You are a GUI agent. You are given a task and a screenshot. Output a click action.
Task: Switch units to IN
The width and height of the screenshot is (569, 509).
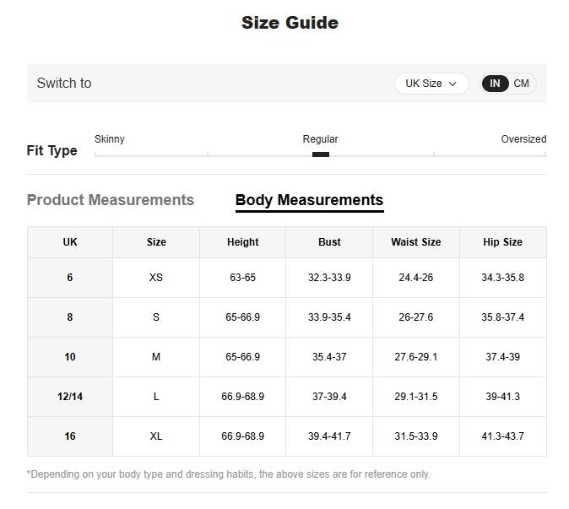[496, 84]
